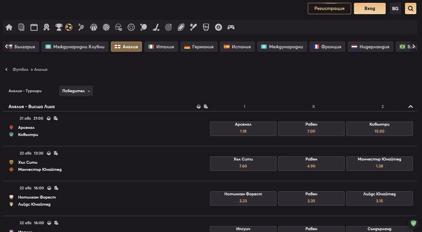Select the 8-ball pool icon
Screen dimensions: 422x232
point(218,27)
